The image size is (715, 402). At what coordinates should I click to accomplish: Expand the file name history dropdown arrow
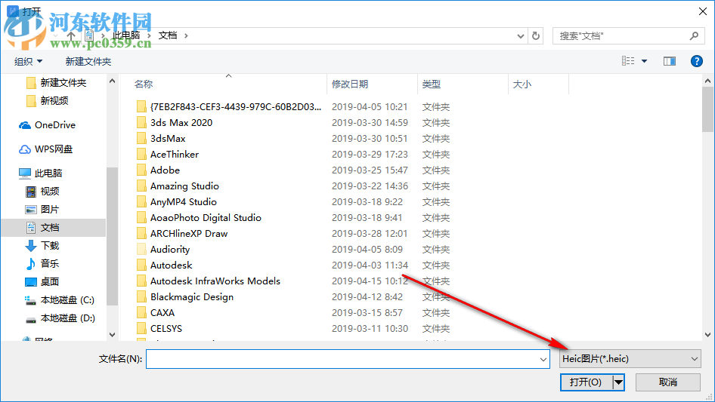click(543, 359)
